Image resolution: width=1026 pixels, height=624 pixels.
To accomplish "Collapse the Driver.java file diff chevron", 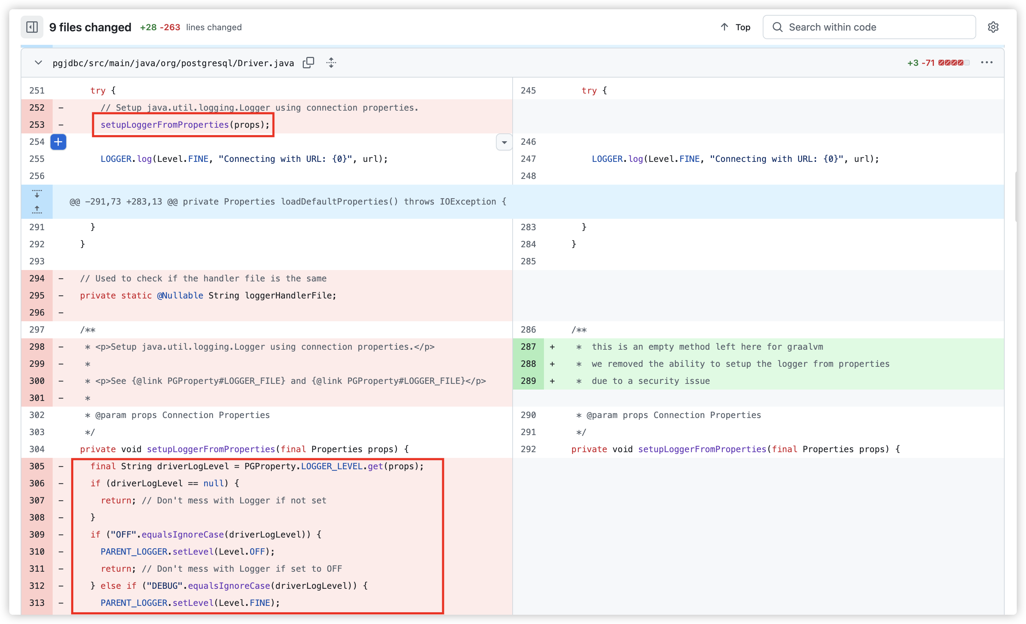I will coord(38,63).
